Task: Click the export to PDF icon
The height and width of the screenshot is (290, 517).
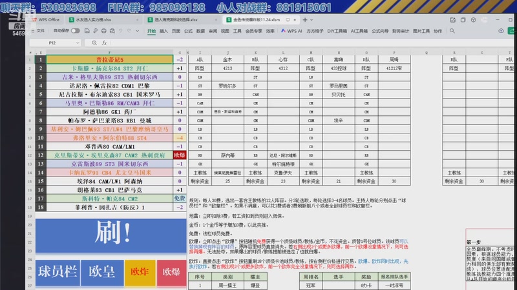Action: tap(95, 31)
